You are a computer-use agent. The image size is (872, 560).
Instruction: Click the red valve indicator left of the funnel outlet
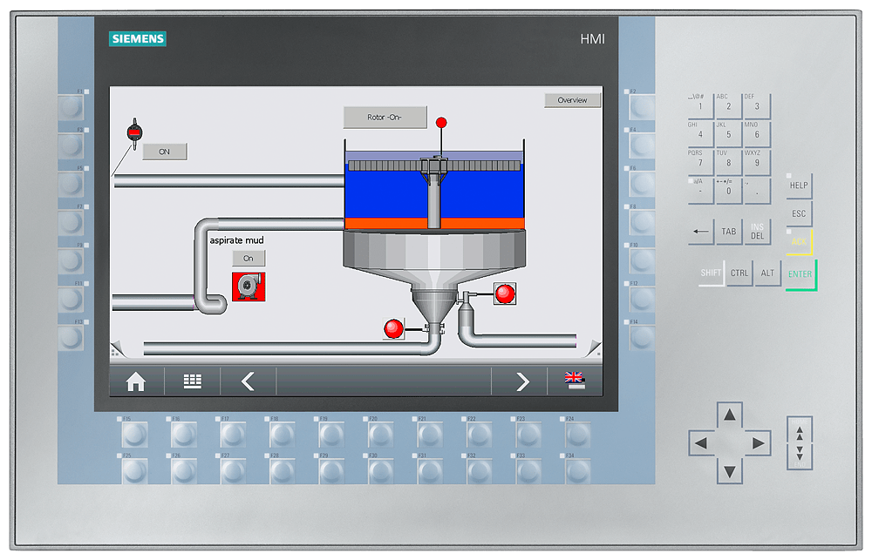tap(394, 328)
